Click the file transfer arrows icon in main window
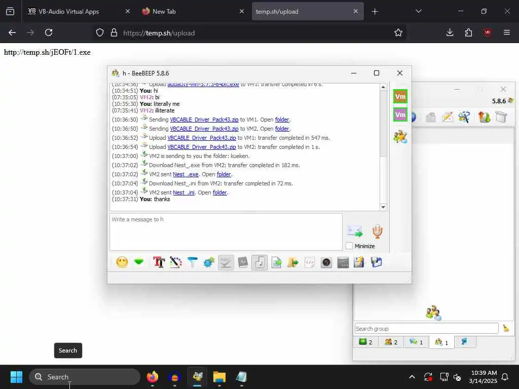This screenshot has height=389, width=519. pos(484,117)
